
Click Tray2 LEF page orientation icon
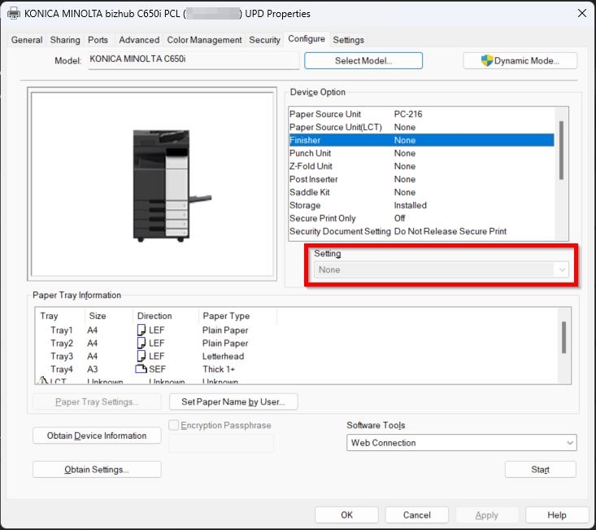(141, 344)
